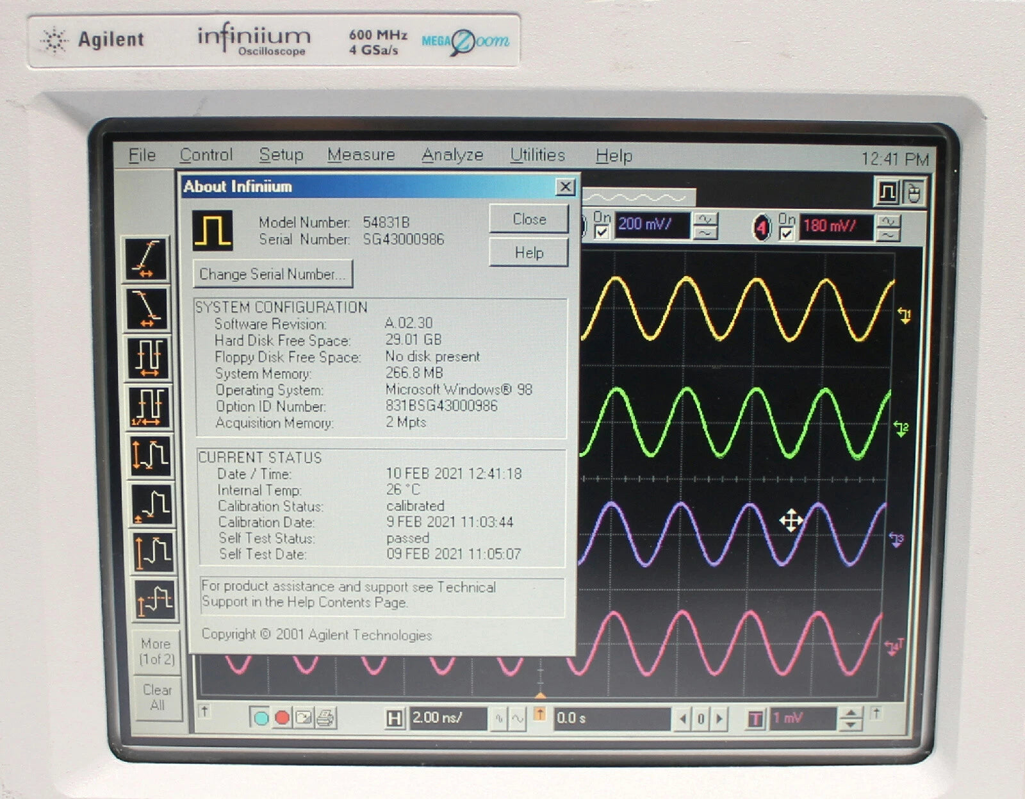Screen dimensions: 1025x799
Task: Click the compress horizontal waveform icon
Action: click(499, 719)
